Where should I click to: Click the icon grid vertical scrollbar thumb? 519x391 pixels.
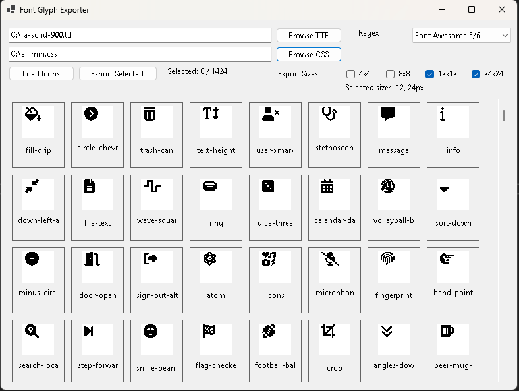(x=503, y=115)
